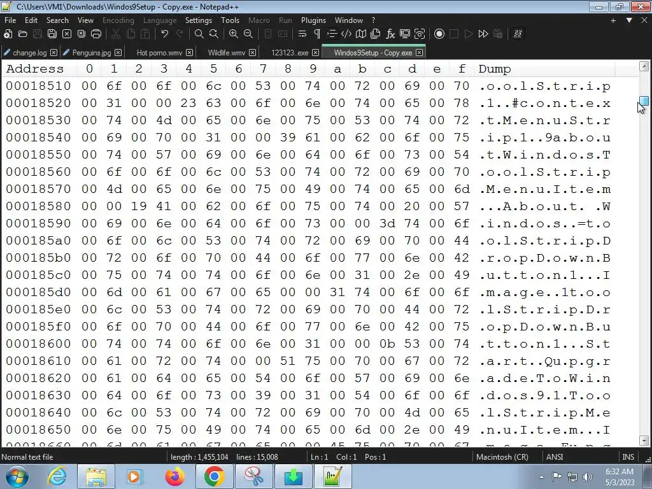Switch to the 123123..exe tab
The height and width of the screenshot is (489, 652).
[290, 53]
